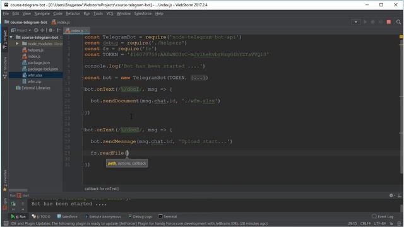Expand the node_modules folder
404x227 pixels.
pyautogui.click(x=17, y=44)
